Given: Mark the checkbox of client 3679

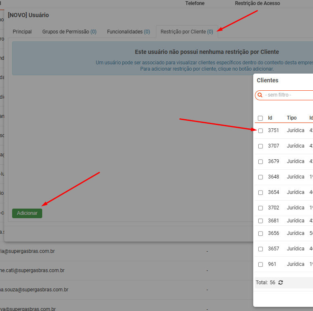Looking at the screenshot, I should (260, 162).
